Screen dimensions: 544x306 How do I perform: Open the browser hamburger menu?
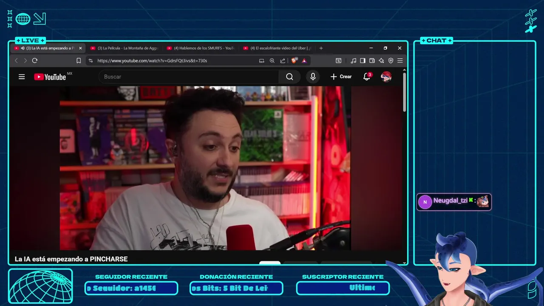[400, 61]
